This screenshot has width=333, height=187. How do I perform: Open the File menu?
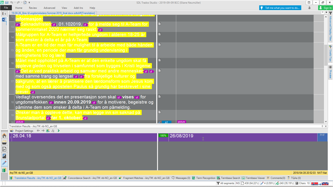(x=6, y=8)
